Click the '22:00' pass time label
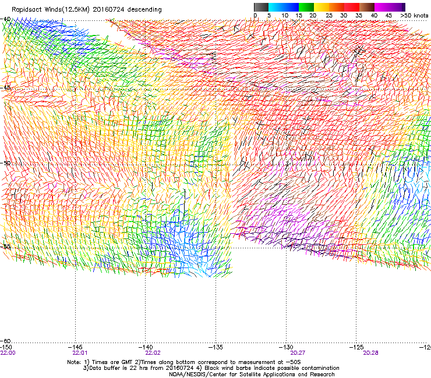This screenshot has height=378, width=431. [8, 353]
